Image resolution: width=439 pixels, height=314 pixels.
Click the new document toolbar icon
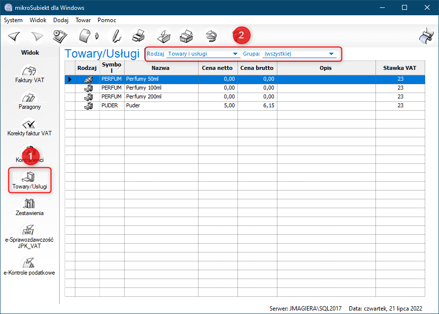85,36
